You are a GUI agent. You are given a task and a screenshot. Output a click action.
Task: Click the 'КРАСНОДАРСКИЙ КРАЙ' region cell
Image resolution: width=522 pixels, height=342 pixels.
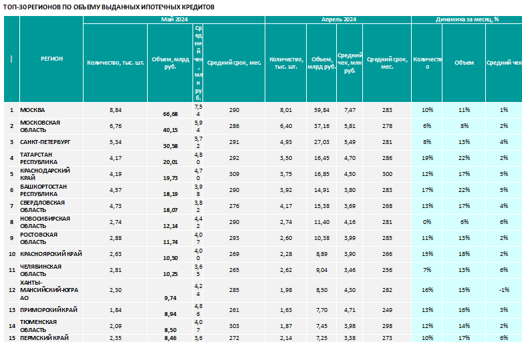tap(51, 174)
